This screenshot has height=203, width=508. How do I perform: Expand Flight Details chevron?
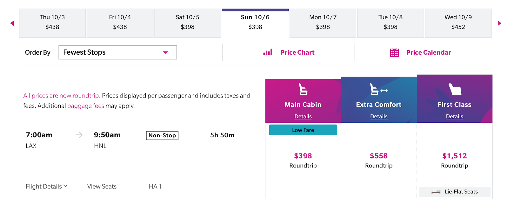point(65,186)
